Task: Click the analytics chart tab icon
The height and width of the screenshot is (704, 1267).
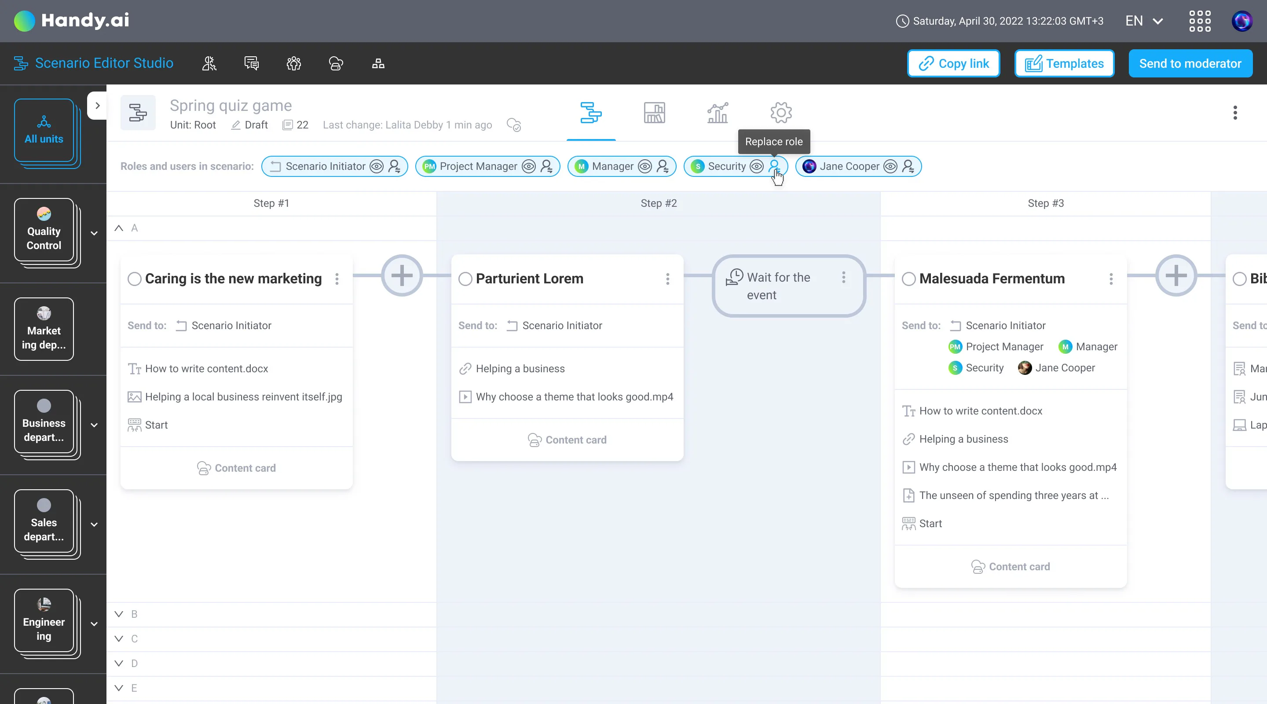Action: point(717,113)
